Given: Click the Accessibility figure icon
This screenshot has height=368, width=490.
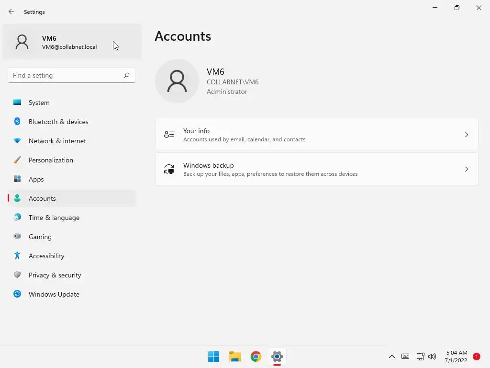Looking at the screenshot, I should 17,256.
